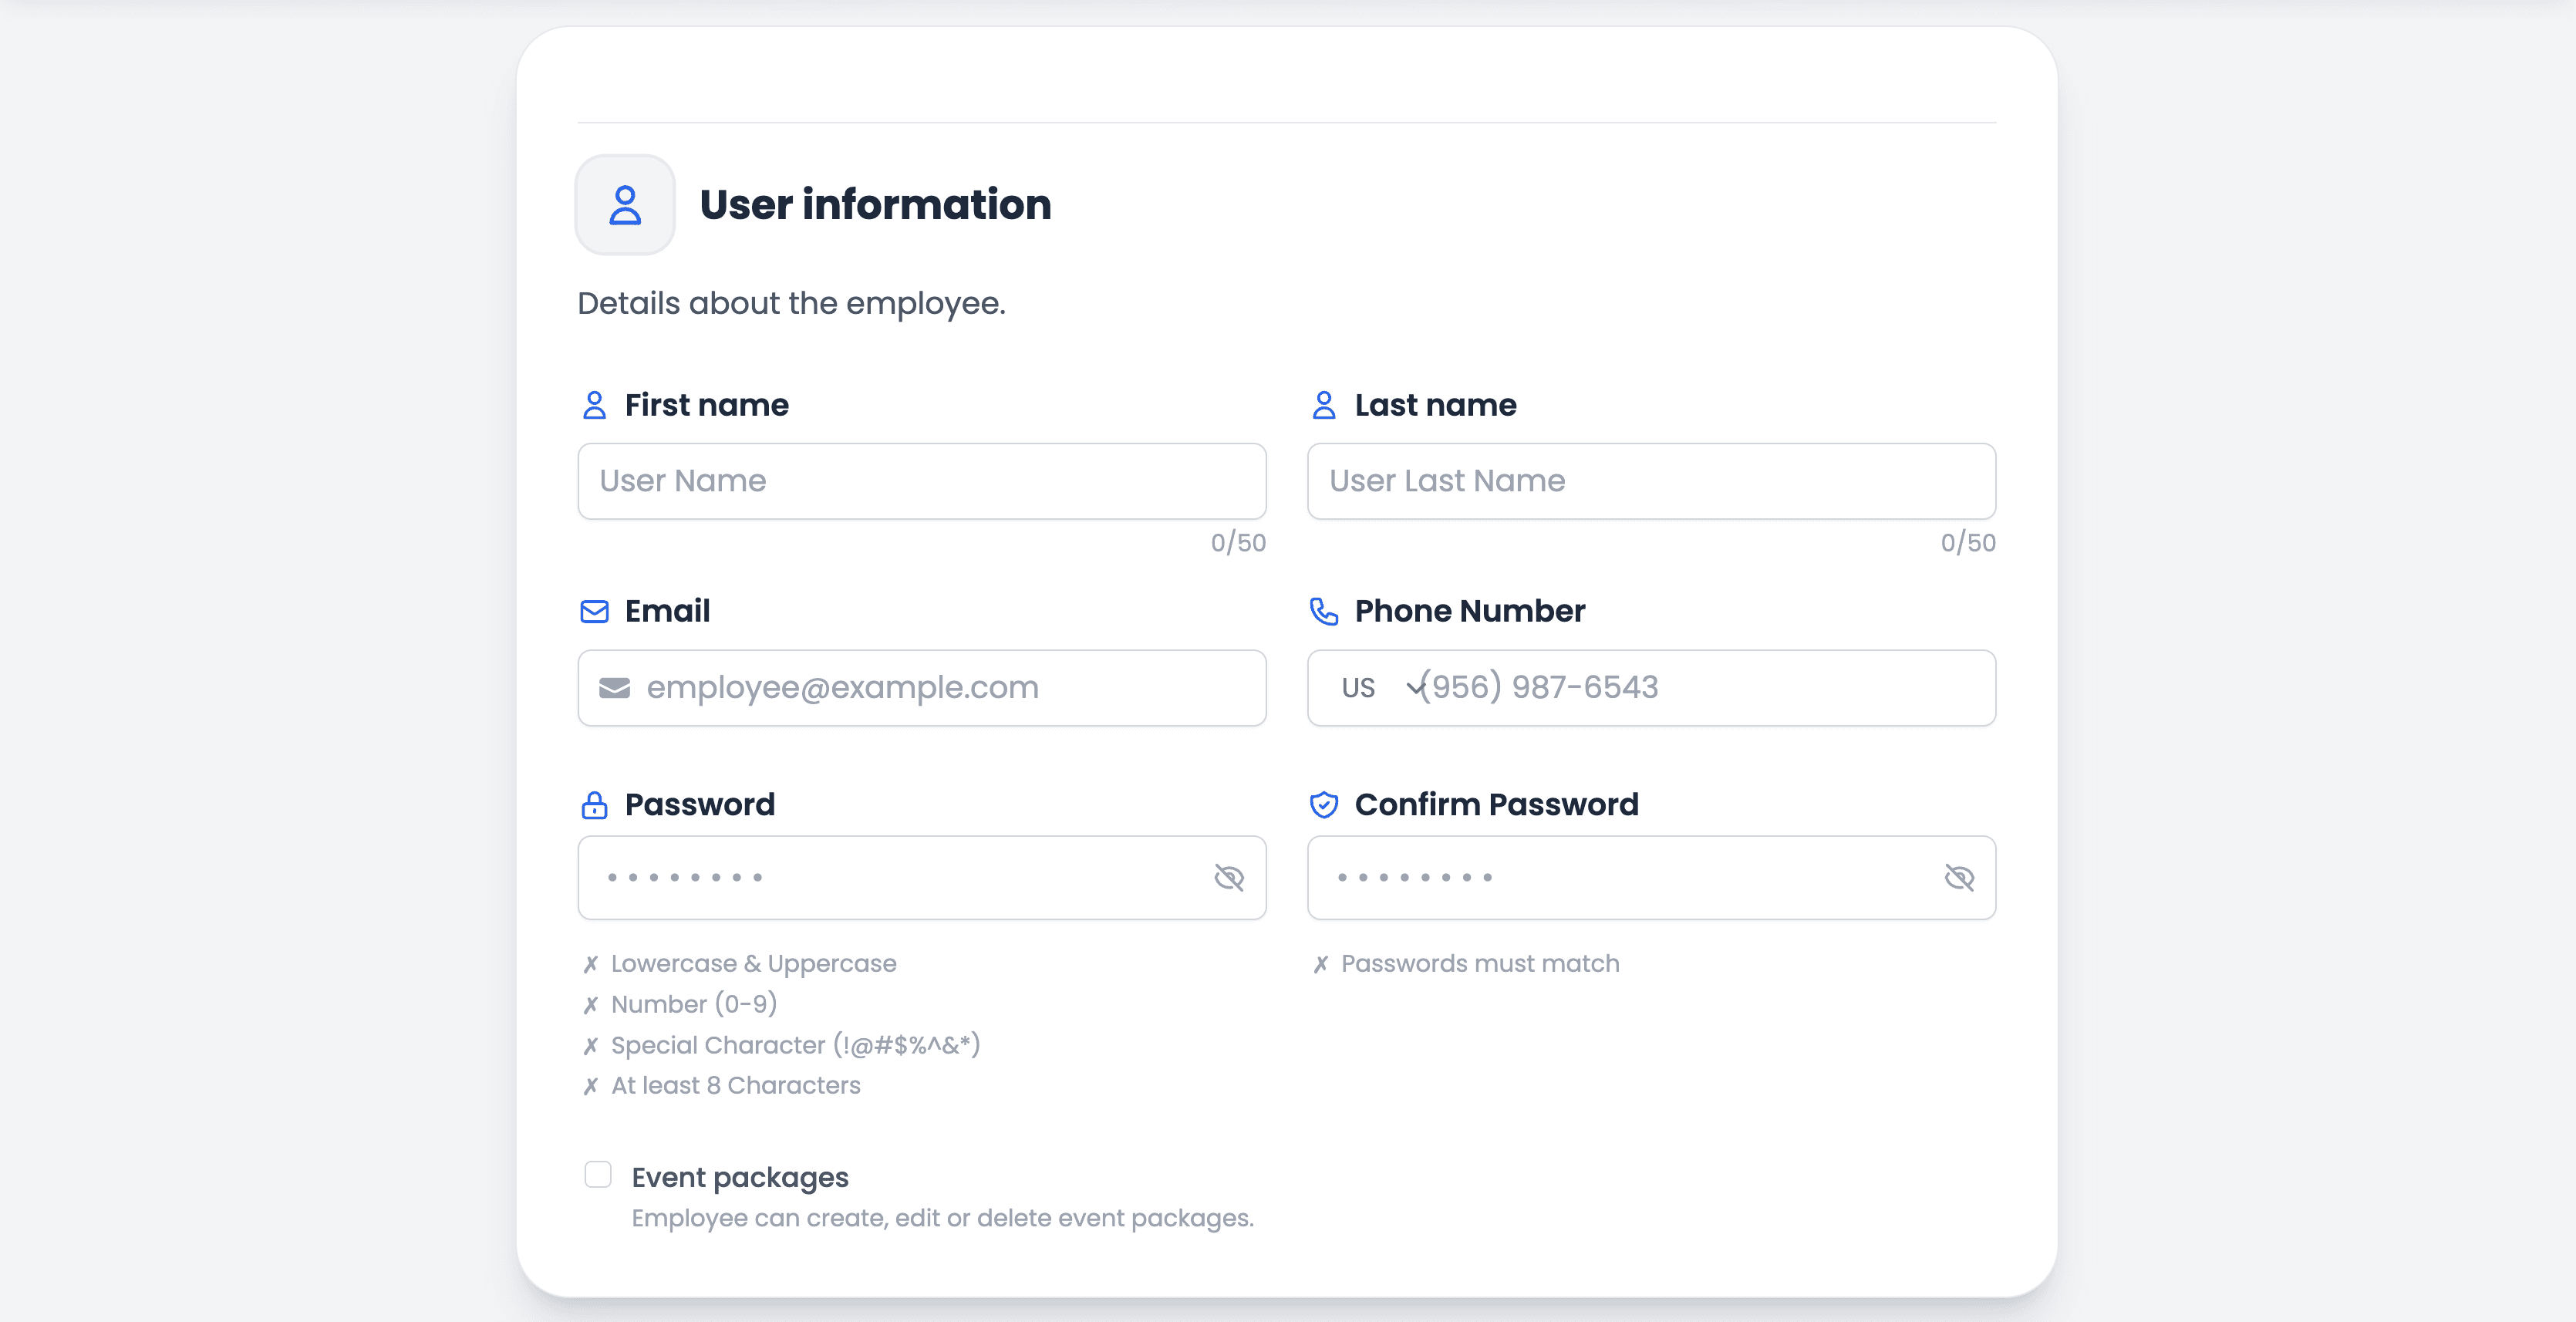Click the Confirm Password shield icon
The width and height of the screenshot is (2576, 1322).
1324,805
